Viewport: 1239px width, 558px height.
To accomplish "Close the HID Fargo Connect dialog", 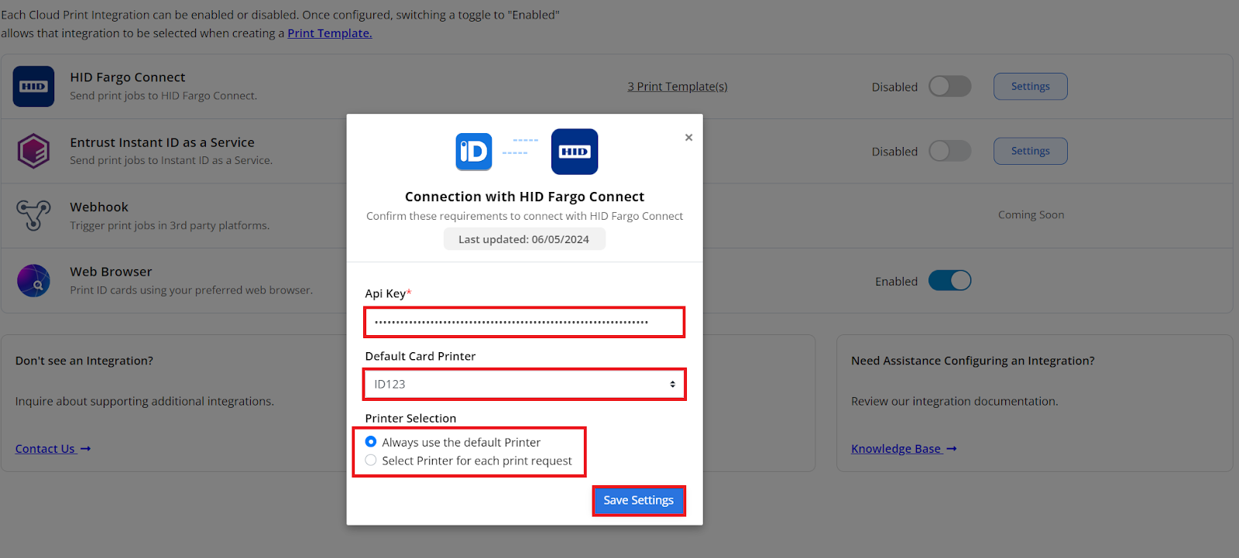I will 688,138.
